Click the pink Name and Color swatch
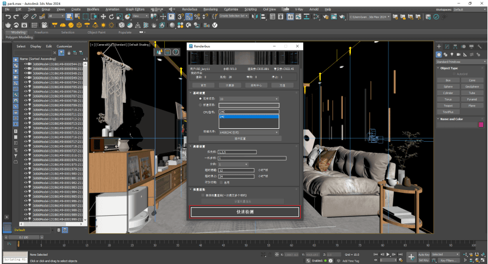Viewport: 488px width, 264px height. (x=480, y=125)
